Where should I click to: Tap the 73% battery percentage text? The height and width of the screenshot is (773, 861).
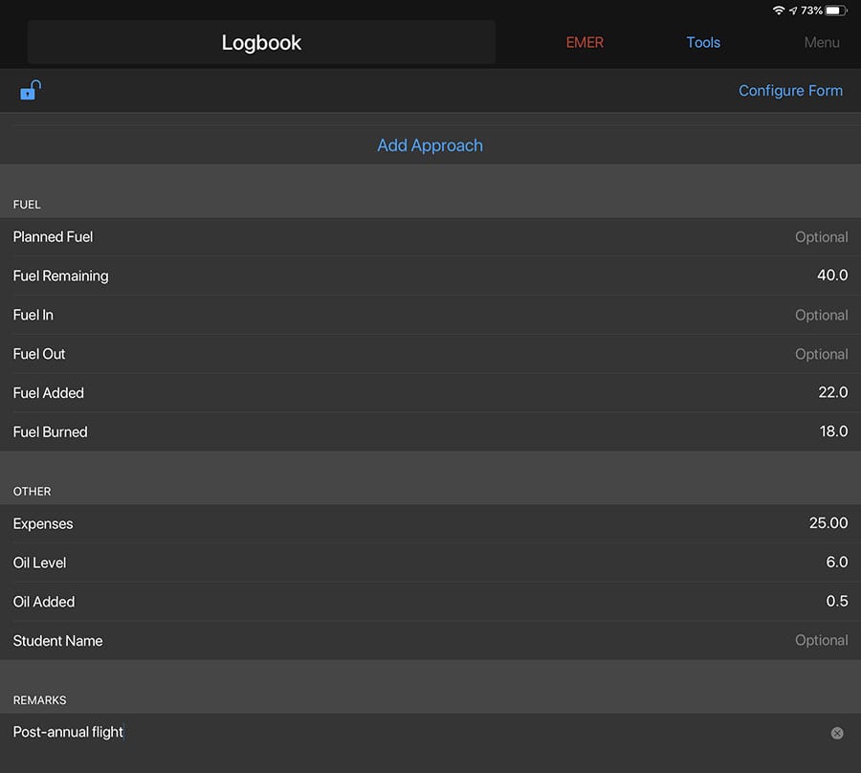click(811, 11)
